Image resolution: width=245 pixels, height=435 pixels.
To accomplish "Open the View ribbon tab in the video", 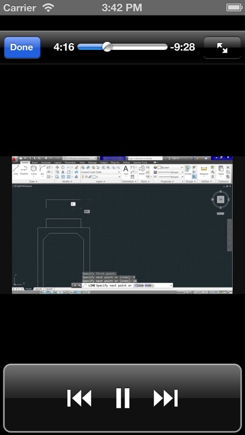I will click(x=82, y=162).
